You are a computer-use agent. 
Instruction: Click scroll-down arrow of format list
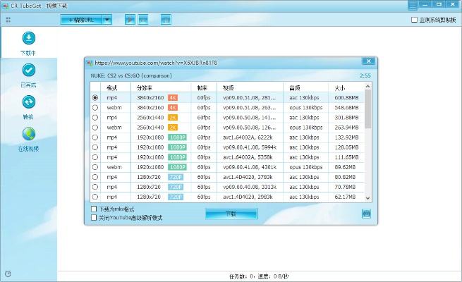coord(367,197)
